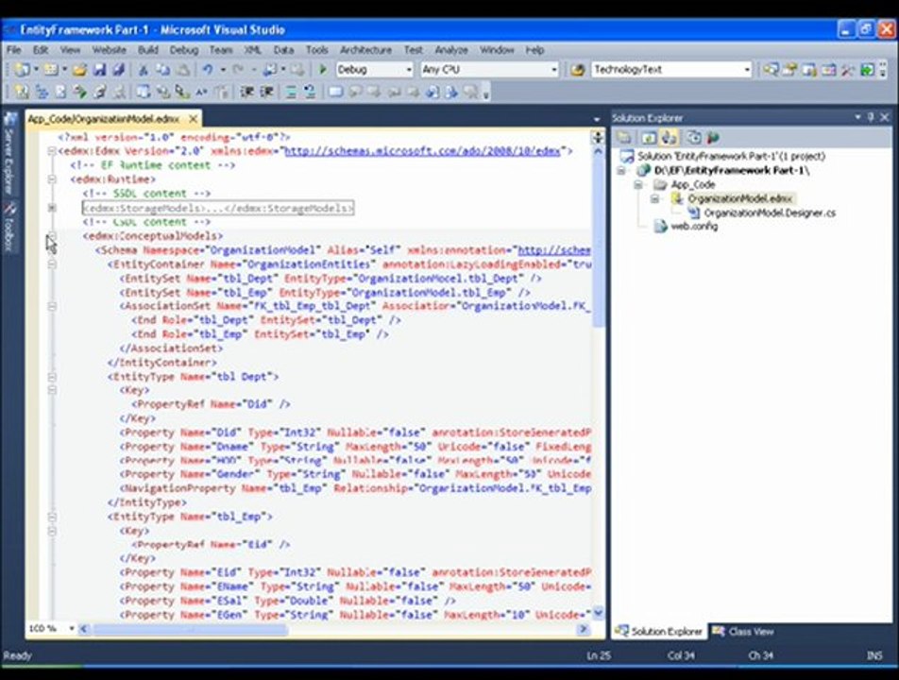Viewport: 899px width, 680px height.
Task: Close the OrganizationModel.edmx document tab
Action: pos(194,119)
